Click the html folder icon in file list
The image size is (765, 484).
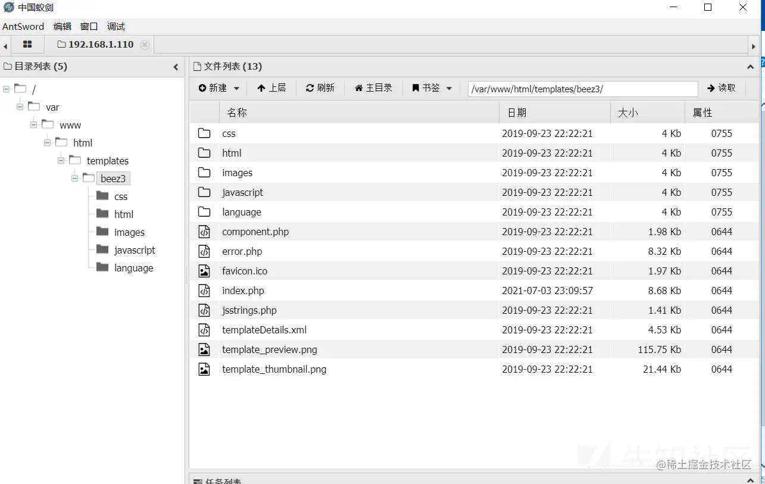click(204, 153)
